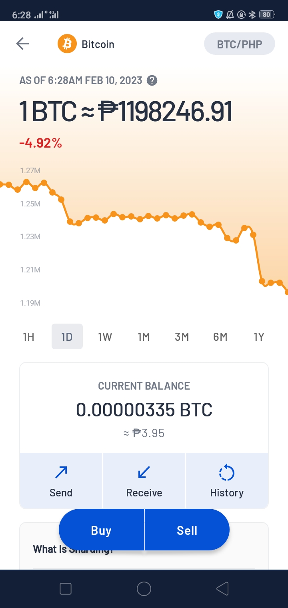The image size is (288, 608).
Task: Tap the Send arrow icon
Action: point(61,472)
